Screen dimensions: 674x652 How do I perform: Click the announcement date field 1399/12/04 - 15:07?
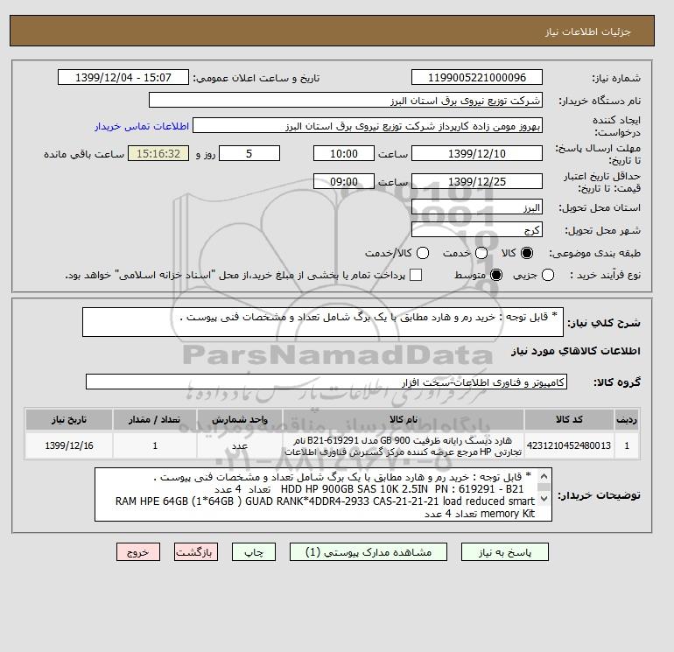[123, 77]
